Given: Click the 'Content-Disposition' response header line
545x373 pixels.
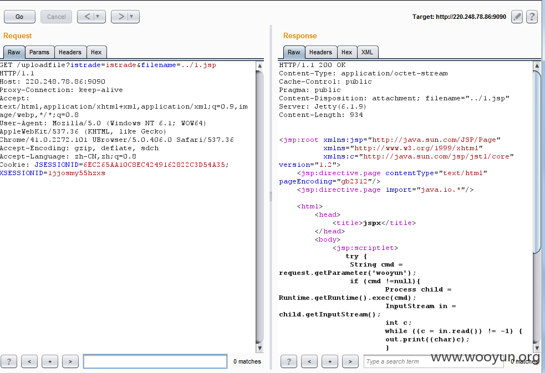Looking at the screenshot, I should [394, 98].
